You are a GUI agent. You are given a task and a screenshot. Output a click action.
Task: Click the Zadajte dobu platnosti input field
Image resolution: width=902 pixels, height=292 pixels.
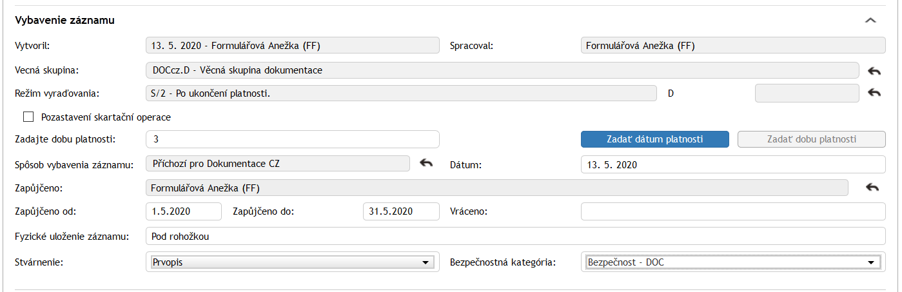click(293, 139)
